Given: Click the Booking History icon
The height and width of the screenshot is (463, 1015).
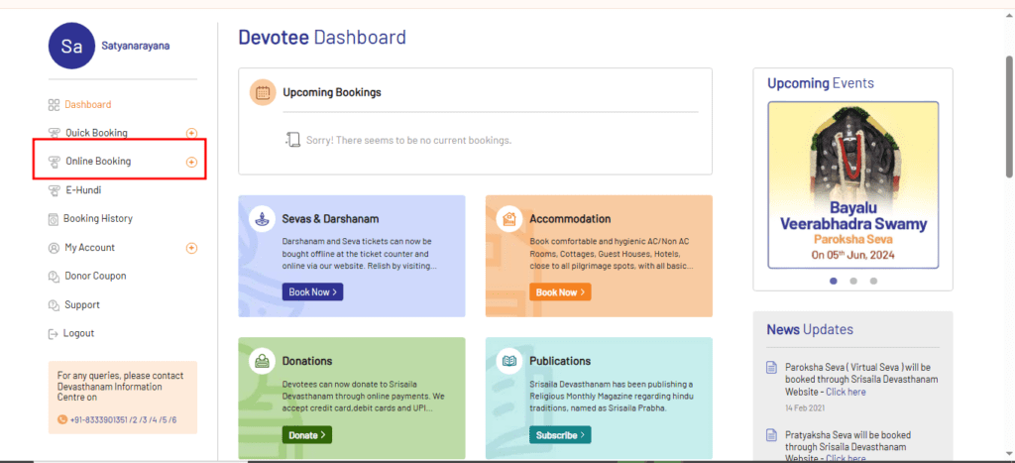Looking at the screenshot, I should coord(54,219).
